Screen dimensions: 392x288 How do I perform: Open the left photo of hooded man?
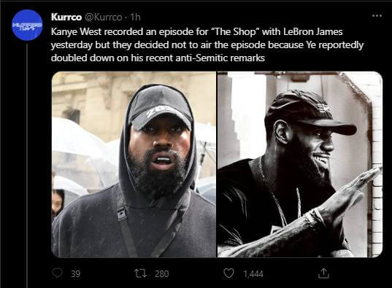pos(134,164)
